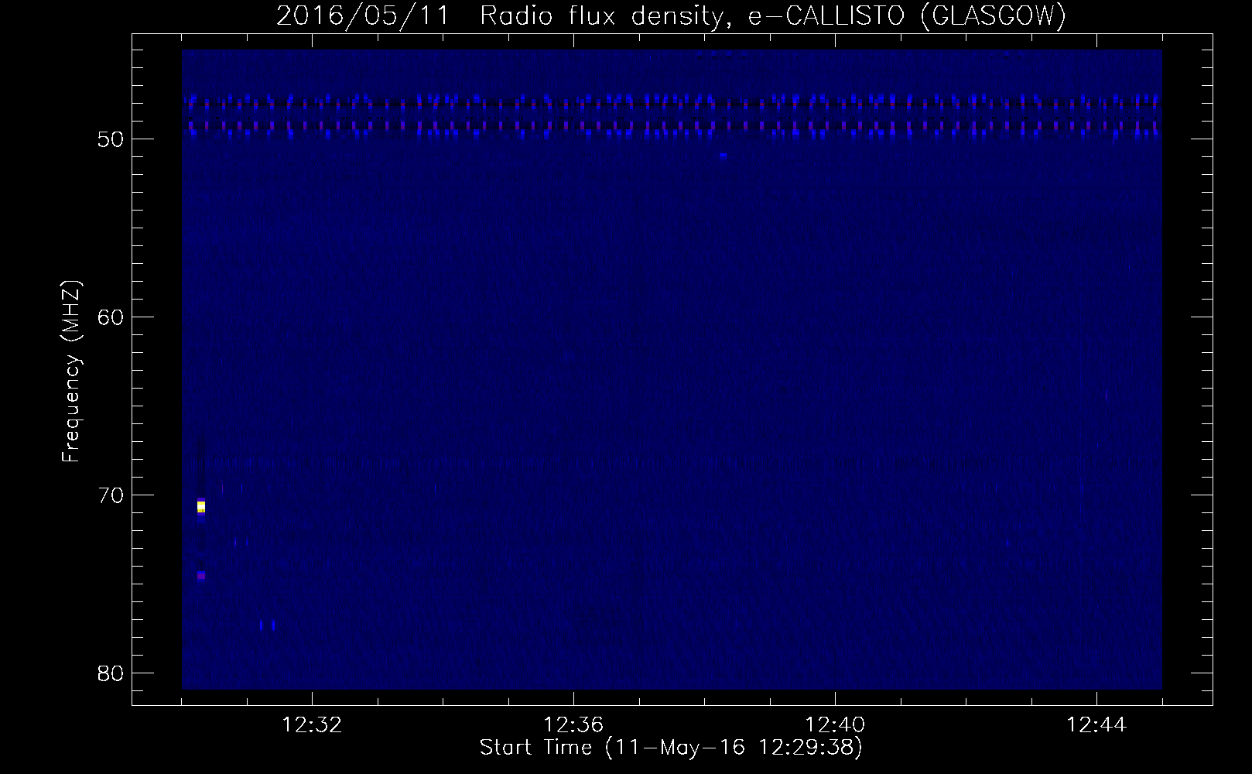This screenshot has height=774, width=1252.
Task: Click the 70 MHz frequency tick label
Action: tap(111, 495)
